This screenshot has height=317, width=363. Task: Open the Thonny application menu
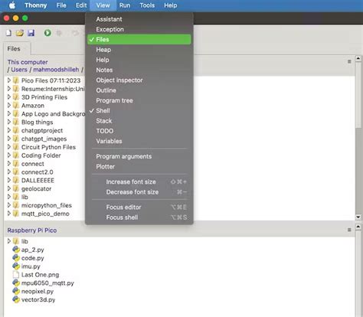pyautogui.click(x=35, y=5)
